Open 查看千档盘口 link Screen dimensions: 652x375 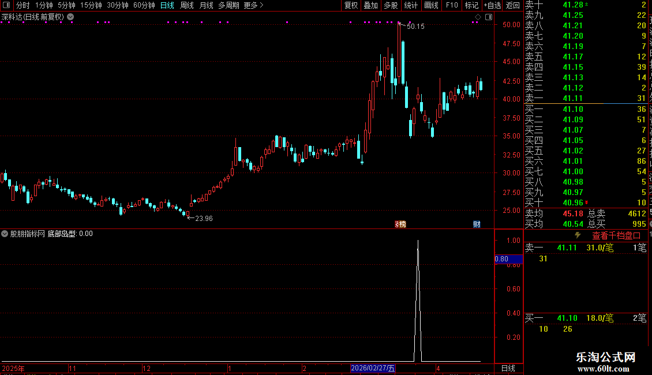[616, 235]
